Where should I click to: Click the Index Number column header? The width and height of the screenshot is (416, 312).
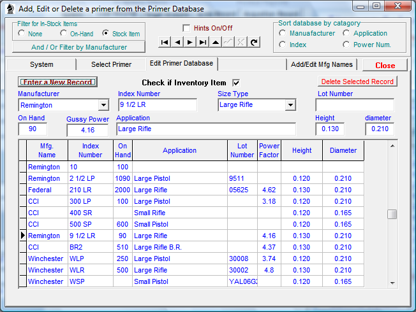click(90, 150)
